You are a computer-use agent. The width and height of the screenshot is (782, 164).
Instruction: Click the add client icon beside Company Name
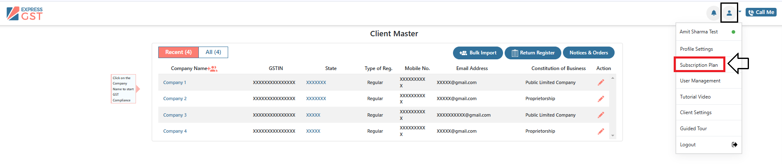tap(212, 69)
